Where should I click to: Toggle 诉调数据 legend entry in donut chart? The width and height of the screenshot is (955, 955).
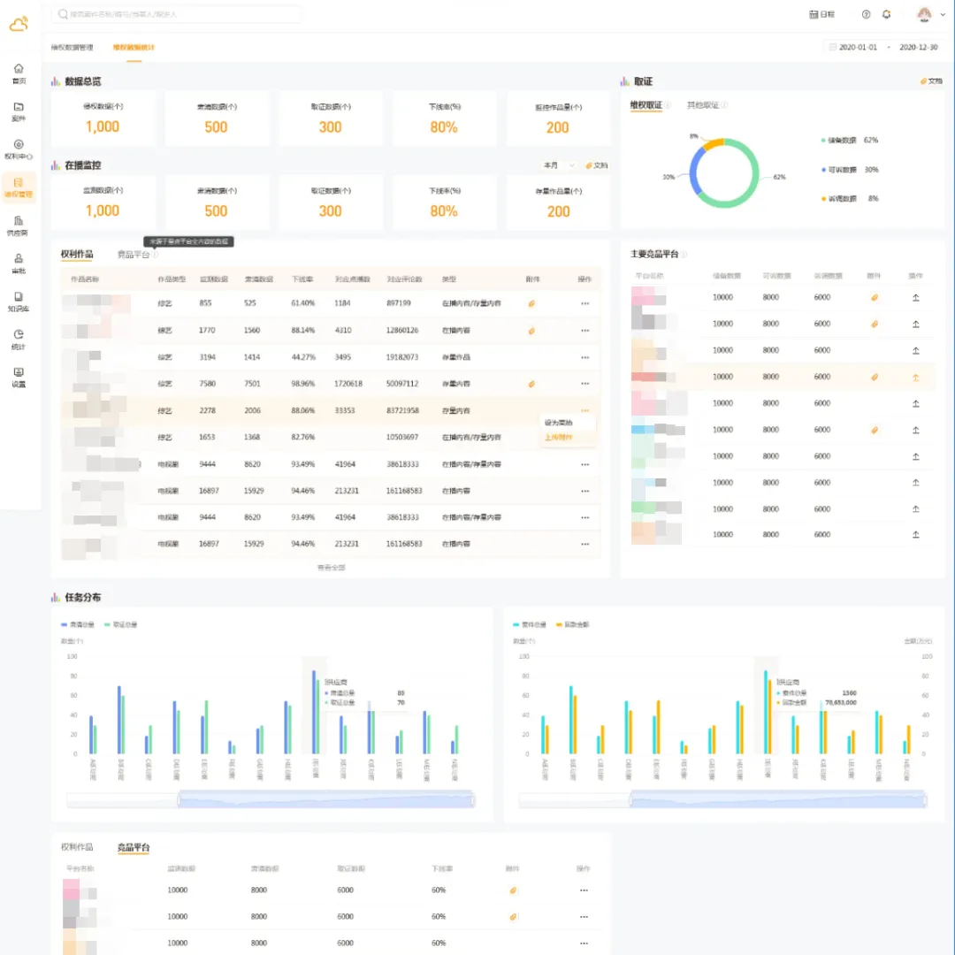coord(847,199)
